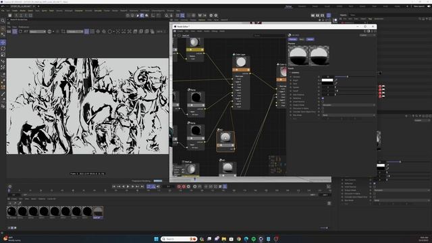Viewport: 432px width, 243px height.
Task: Select the orange-outlined AO node
Action: [225, 140]
